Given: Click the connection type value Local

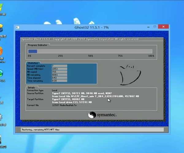Looking at the screenshot, I should tap(55, 90).
